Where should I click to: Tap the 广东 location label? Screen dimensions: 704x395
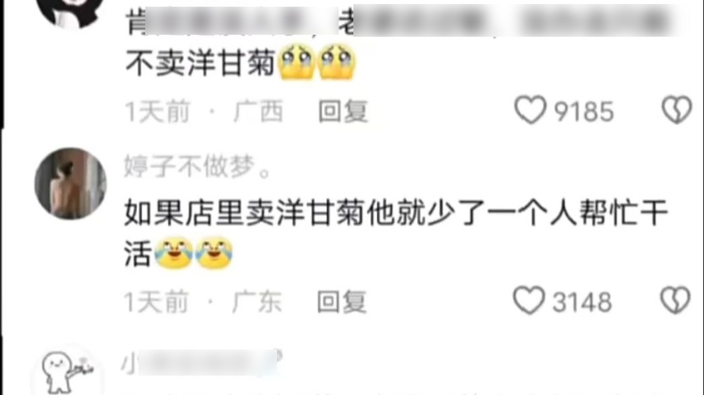coord(257,301)
